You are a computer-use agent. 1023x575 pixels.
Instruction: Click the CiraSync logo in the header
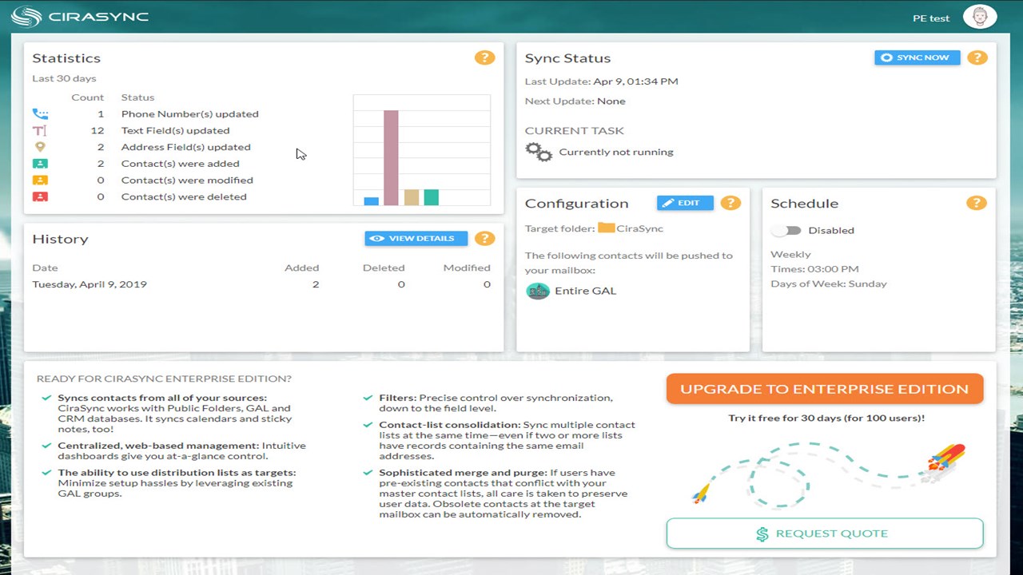point(80,16)
